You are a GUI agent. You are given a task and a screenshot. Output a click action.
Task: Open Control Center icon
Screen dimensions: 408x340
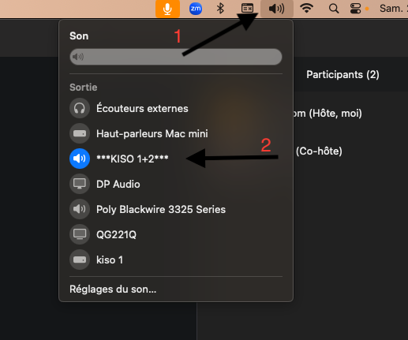(355, 9)
